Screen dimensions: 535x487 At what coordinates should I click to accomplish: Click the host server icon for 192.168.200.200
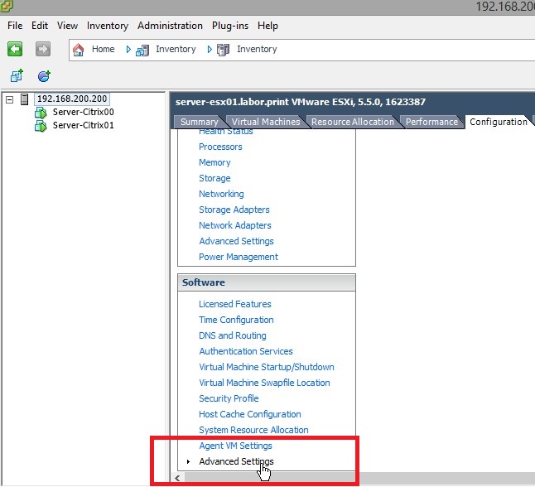[x=25, y=99]
